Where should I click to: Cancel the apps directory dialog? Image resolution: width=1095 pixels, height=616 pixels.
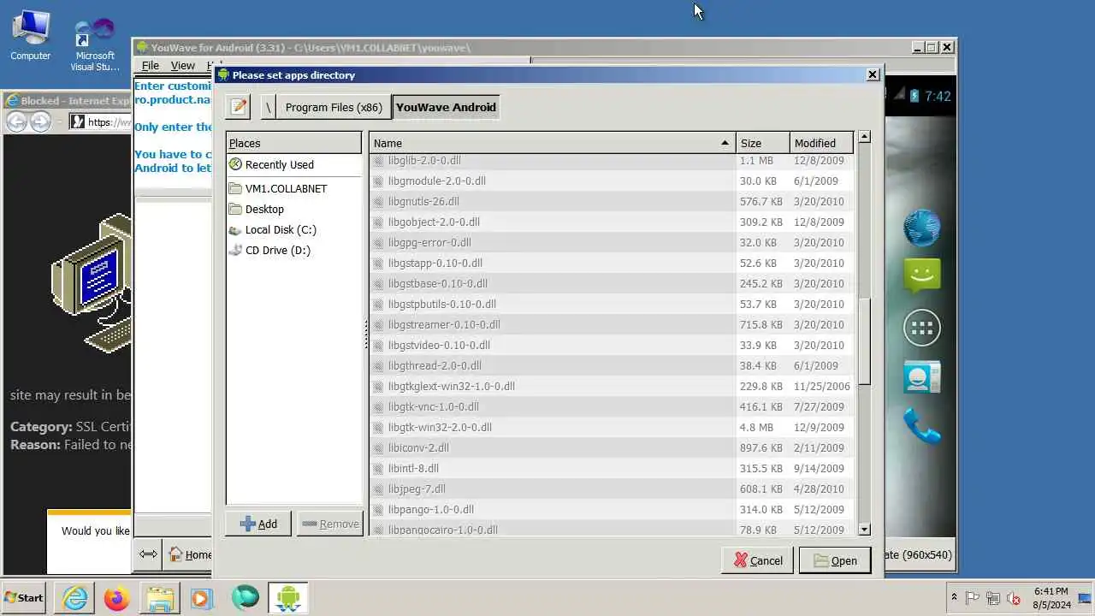pos(757,560)
